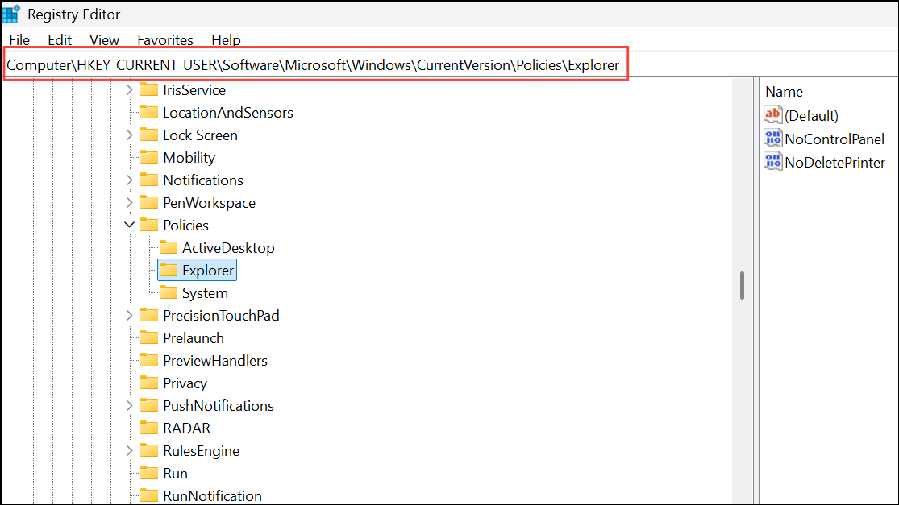899x505 pixels.
Task: Click the LocationAndSensors folder icon
Action: [149, 112]
